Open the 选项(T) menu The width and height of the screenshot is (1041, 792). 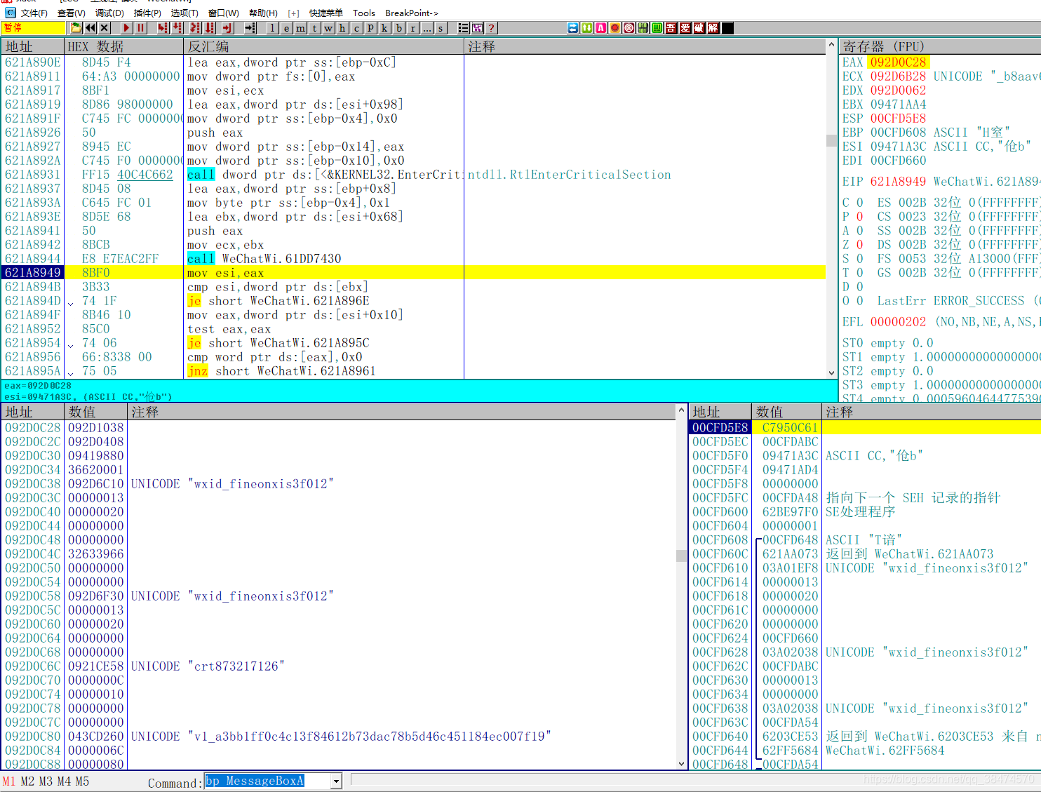[x=184, y=13]
